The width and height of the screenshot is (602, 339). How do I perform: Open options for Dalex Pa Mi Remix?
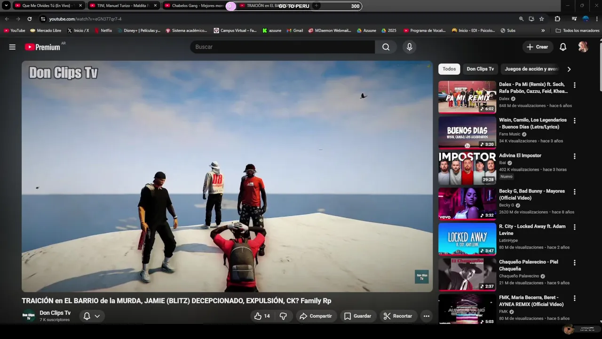point(574,85)
